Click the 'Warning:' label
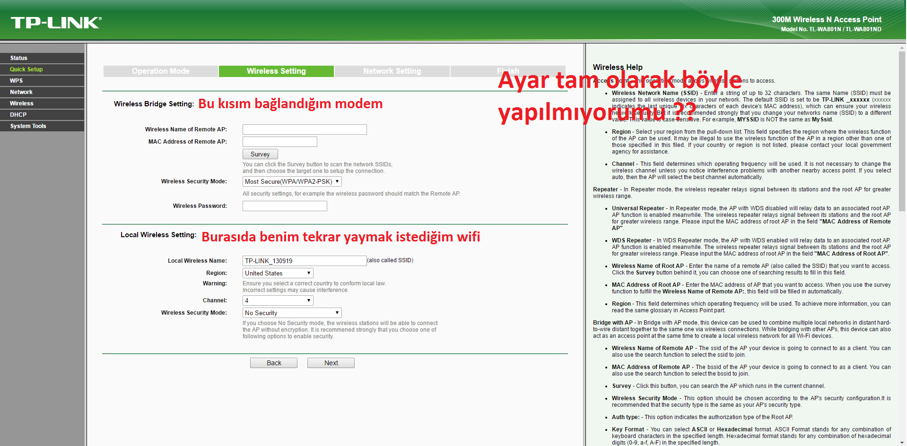Image resolution: width=907 pixels, height=446 pixels. tap(215, 283)
